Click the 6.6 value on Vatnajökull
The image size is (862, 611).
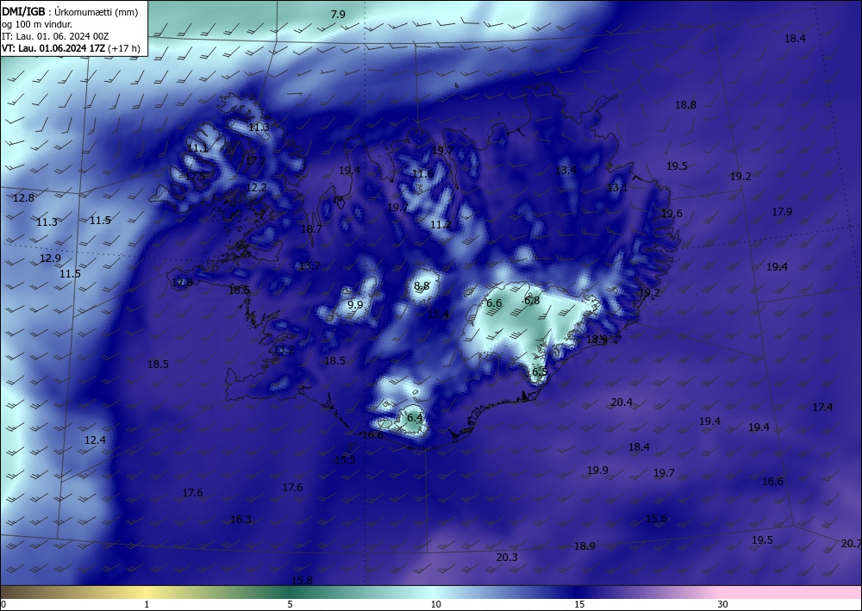point(494,302)
